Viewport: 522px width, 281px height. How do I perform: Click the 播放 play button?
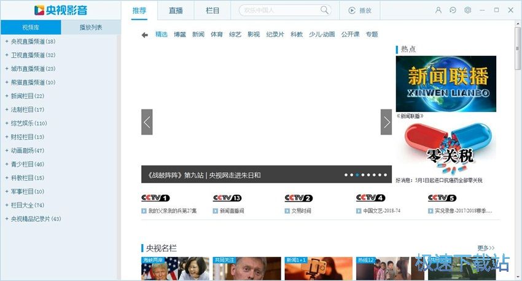tap(360, 10)
